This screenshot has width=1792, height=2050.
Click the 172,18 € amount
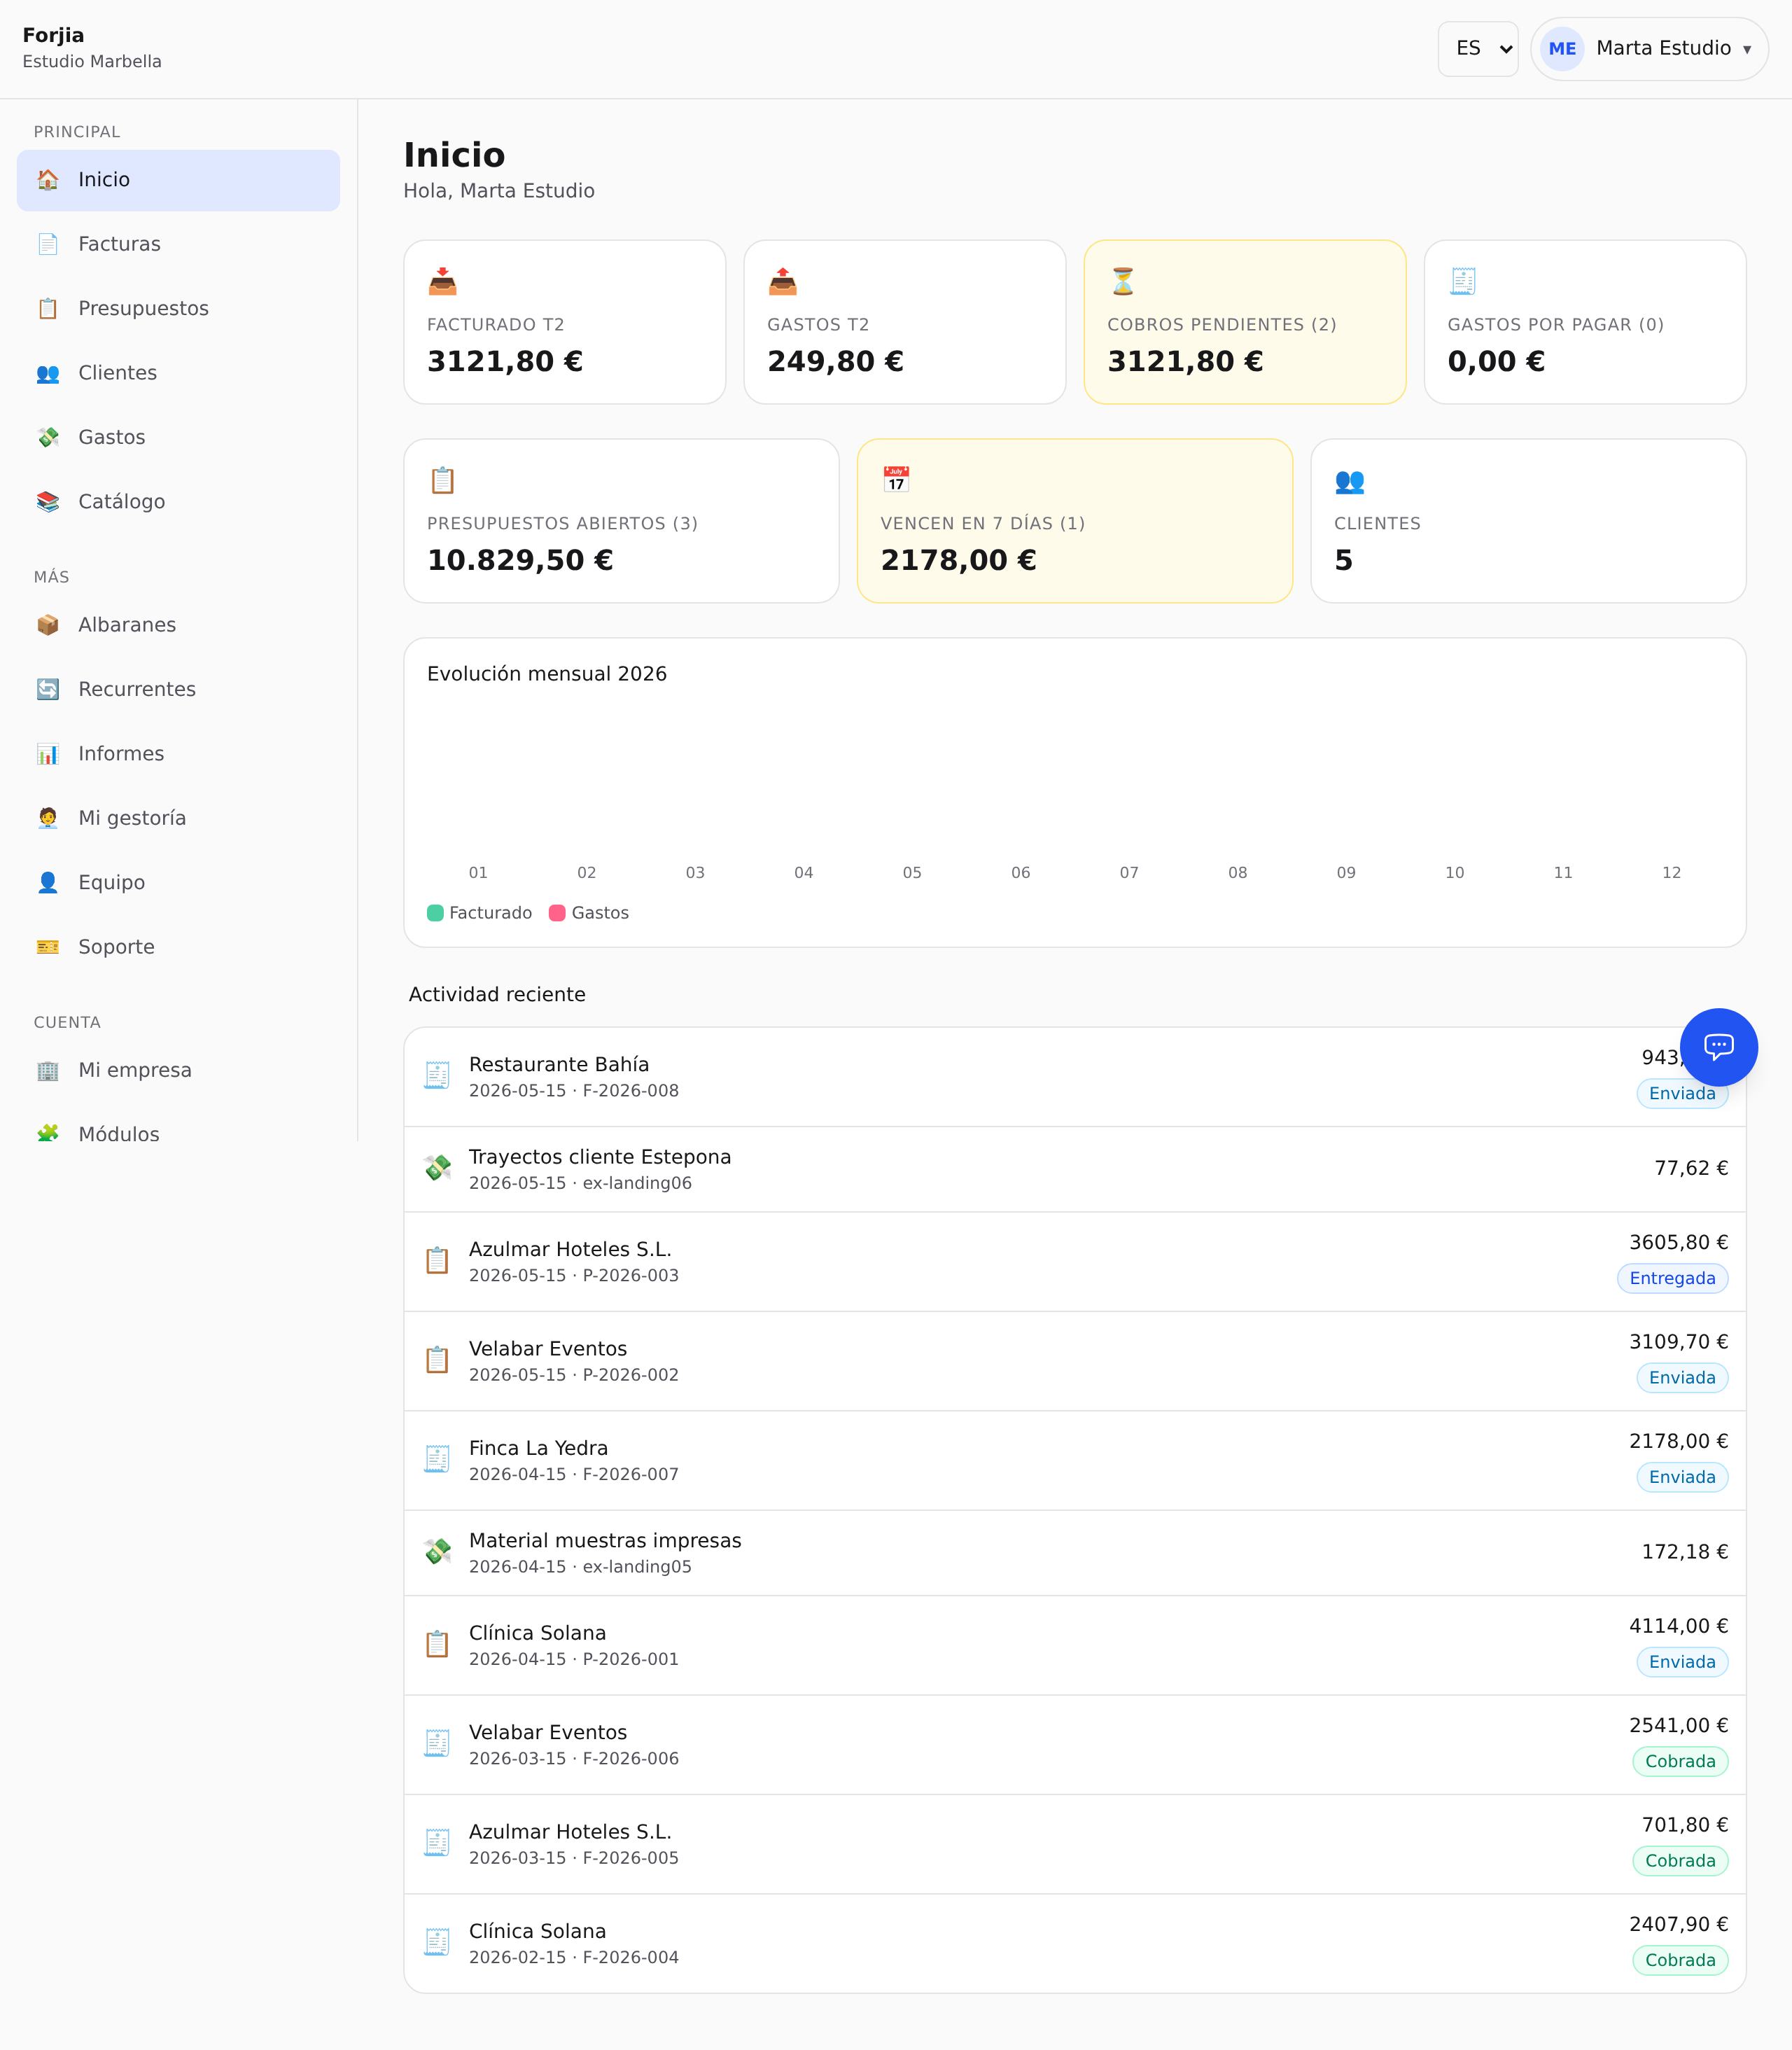coord(1684,1552)
